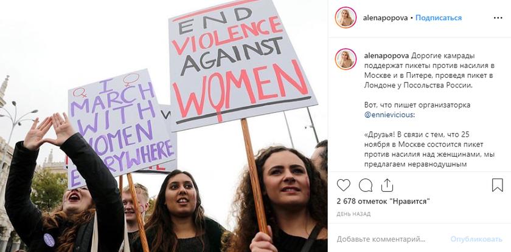The width and height of the screenshot is (511, 252).
Task: Open the avatar next to the caption text
Action: click(x=346, y=59)
